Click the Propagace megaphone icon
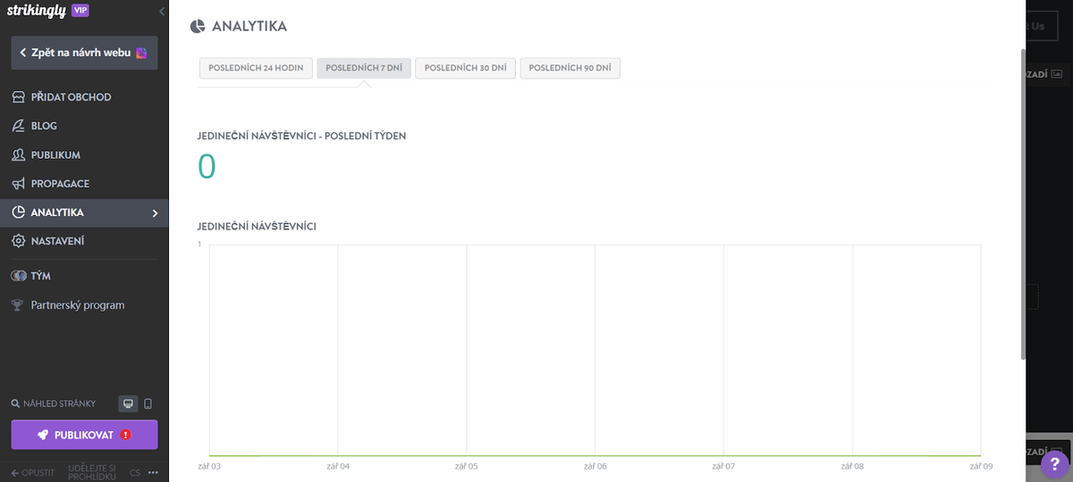Image resolution: width=1073 pixels, height=482 pixels. pyautogui.click(x=18, y=184)
